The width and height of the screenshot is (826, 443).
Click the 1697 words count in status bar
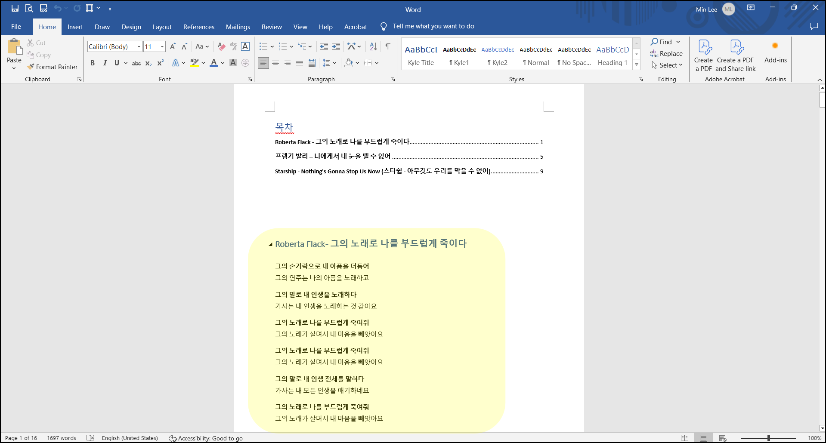coord(62,438)
